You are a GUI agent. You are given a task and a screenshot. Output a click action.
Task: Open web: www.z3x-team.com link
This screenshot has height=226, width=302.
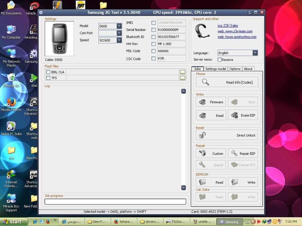235,31
